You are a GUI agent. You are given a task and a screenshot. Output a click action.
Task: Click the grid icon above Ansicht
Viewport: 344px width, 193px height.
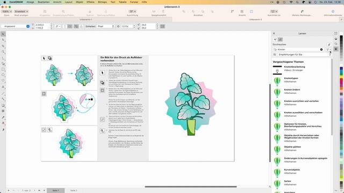(242, 11)
